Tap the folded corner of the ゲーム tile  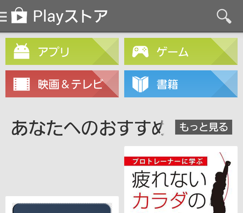pyautogui.click(x=224, y=51)
